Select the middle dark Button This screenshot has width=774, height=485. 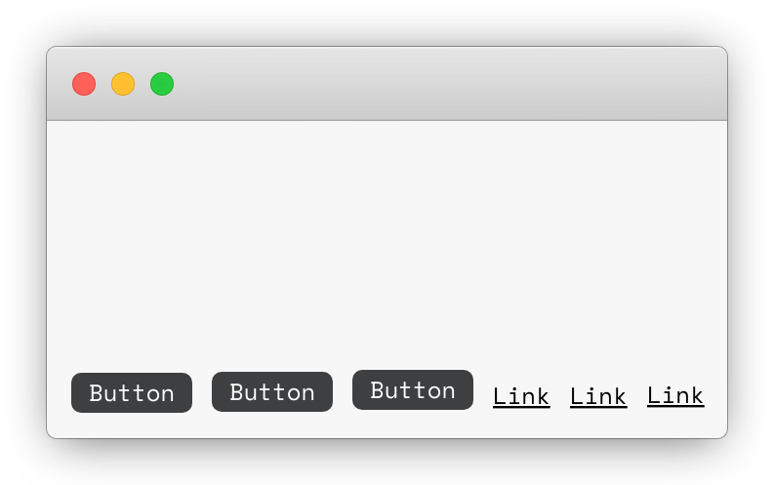pyautogui.click(x=272, y=391)
